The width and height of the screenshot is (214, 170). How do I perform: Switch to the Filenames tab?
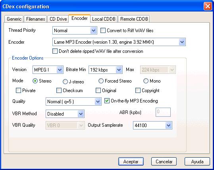tap(35, 19)
